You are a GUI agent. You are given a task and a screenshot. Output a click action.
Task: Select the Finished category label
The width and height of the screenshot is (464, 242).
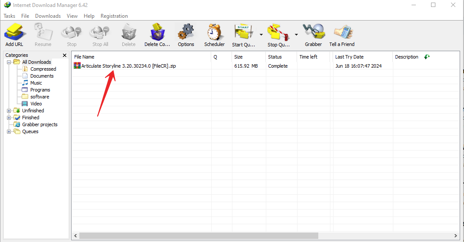click(30, 118)
